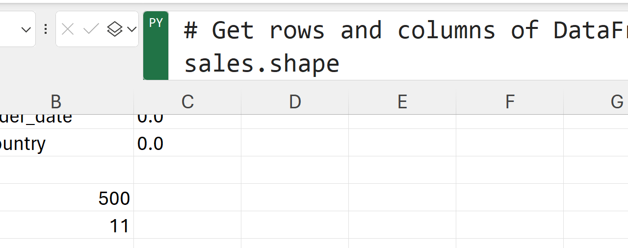Image resolution: width=628 pixels, height=248 pixels.
Task: Select the empty column E cell in the 500 row
Action: (x=402, y=198)
